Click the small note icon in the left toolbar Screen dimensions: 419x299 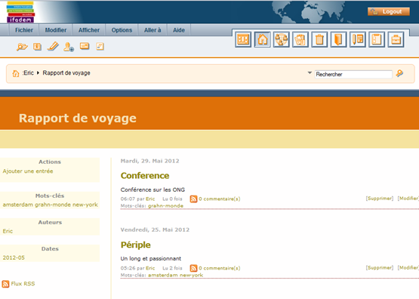click(100, 47)
